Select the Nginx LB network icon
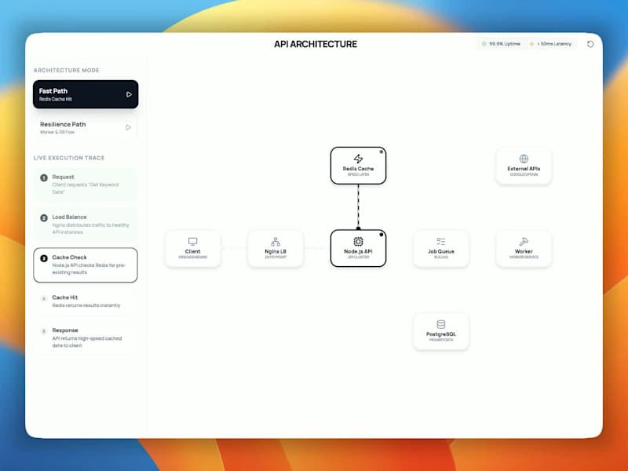 click(276, 242)
